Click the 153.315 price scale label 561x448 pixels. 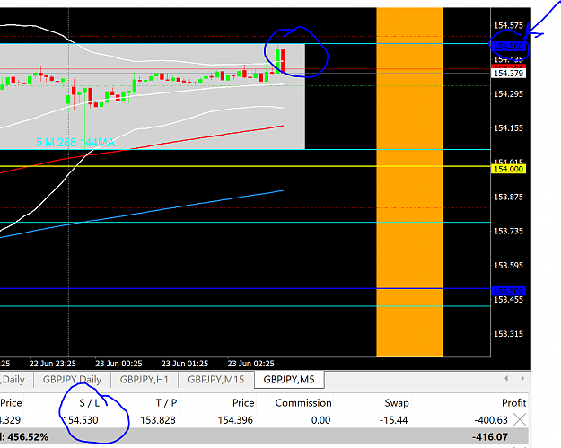[x=508, y=334]
